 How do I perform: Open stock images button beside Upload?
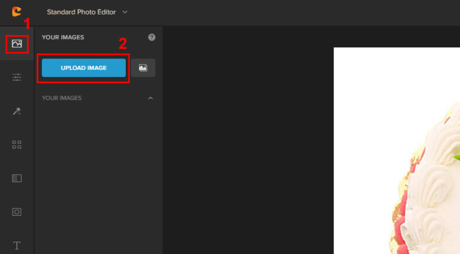pyautogui.click(x=143, y=68)
